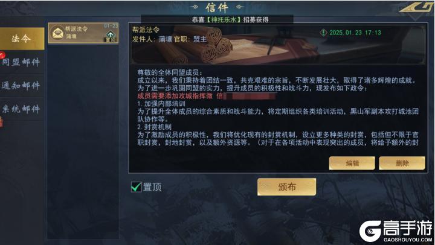Screen dimensions: 435x245
Task: Click the red icon at the left edge
Action: tap(1, 121)
